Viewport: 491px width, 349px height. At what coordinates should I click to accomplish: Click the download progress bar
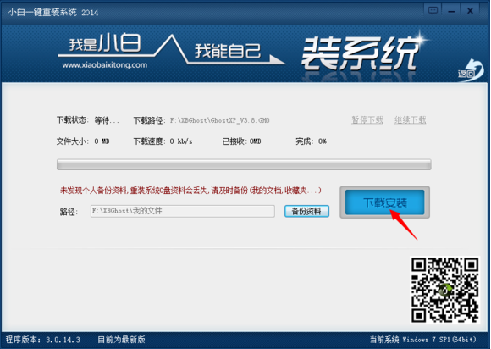pos(244,164)
